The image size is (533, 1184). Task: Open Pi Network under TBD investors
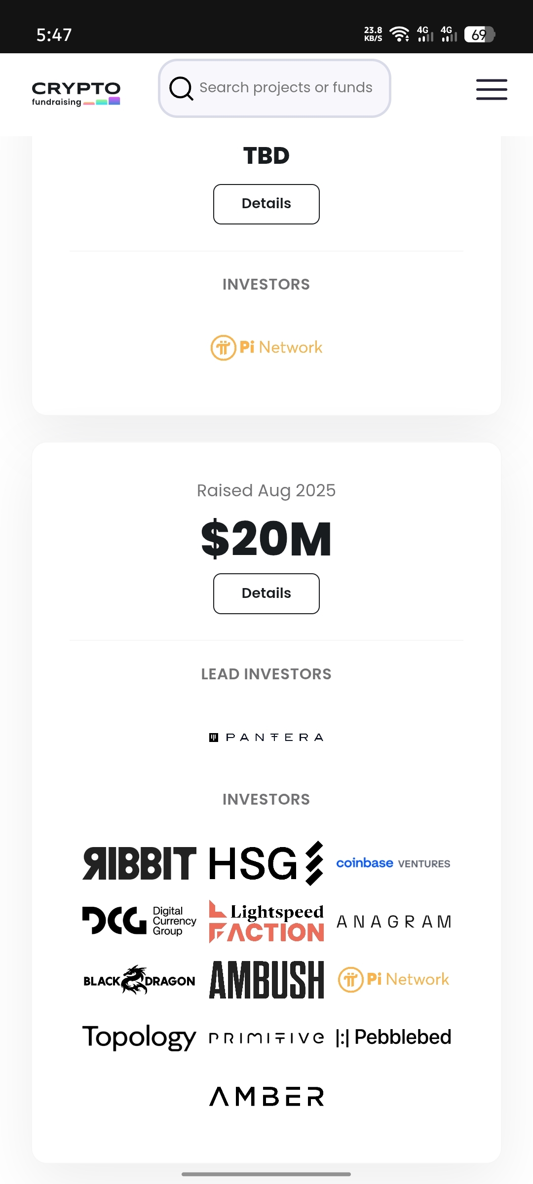click(x=266, y=347)
